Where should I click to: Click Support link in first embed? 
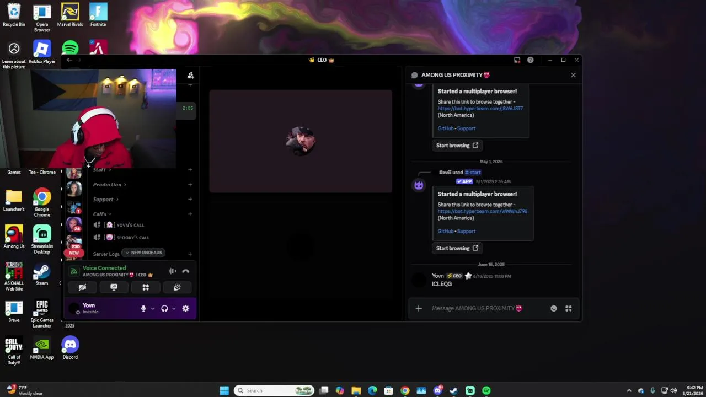pyautogui.click(x=466, y=128)
